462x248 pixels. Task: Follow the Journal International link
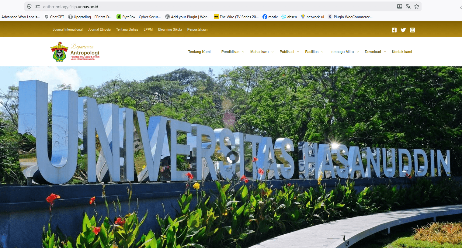pyautogui.click(x=68, y=30)
